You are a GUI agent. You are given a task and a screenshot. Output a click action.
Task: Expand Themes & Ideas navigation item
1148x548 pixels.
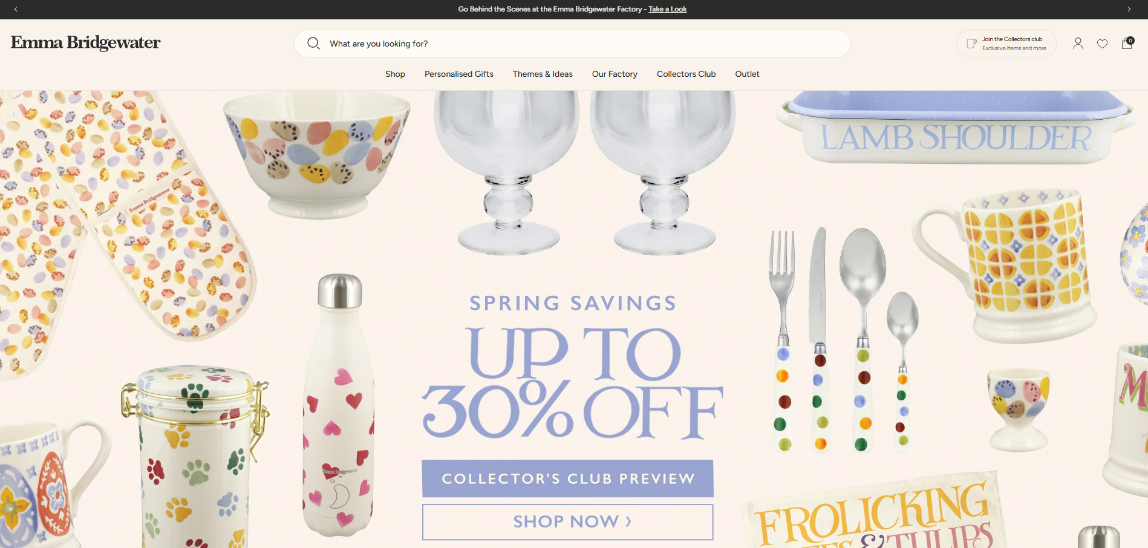tap(543, 74)
